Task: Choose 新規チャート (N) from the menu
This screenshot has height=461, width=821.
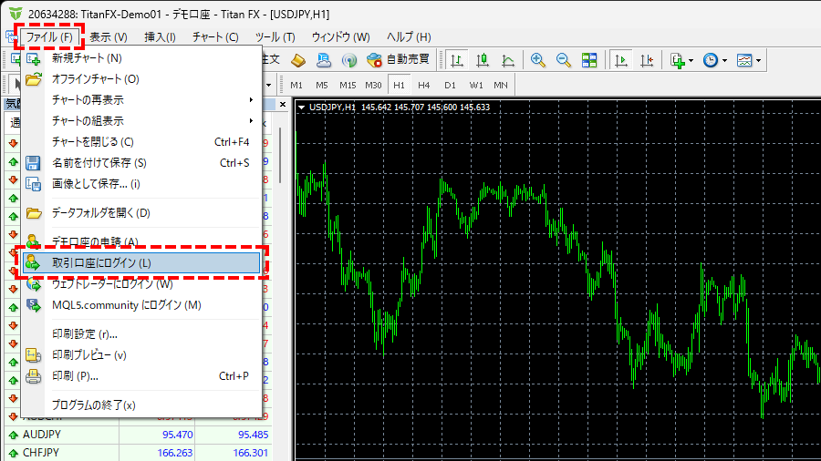Action: click(x=141, y=58)
